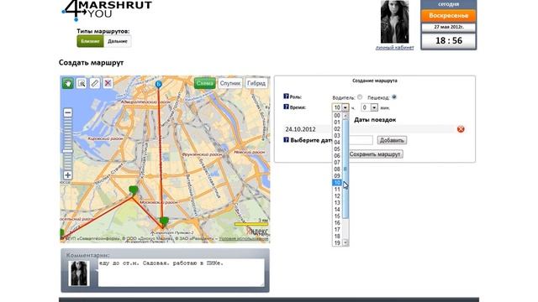Open the Условия использования map link
Image resolution: width=538 pixels, height=302 pixels.
(x=243, y=238)
